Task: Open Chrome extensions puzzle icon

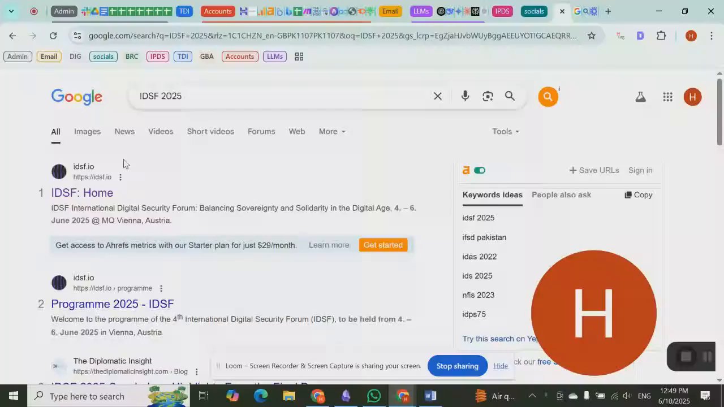Action: pyautogui.click(x=661, y=36)
